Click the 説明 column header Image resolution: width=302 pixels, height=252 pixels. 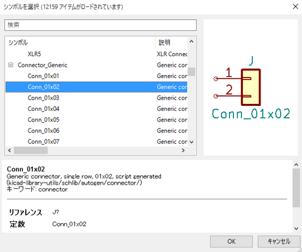point(171,43)
